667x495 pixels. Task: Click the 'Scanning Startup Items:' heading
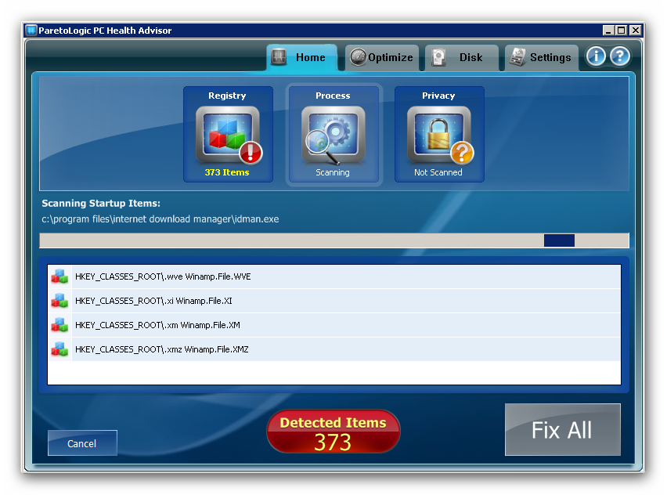[101, 204]
